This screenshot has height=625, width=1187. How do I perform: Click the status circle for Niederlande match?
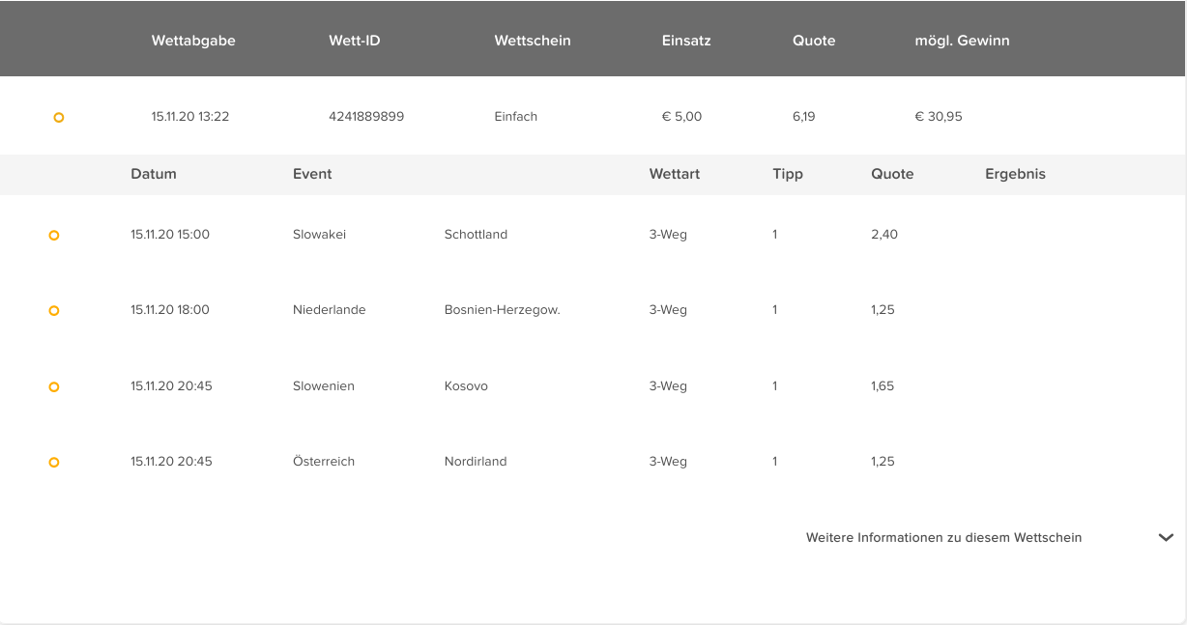coord(54,310)
